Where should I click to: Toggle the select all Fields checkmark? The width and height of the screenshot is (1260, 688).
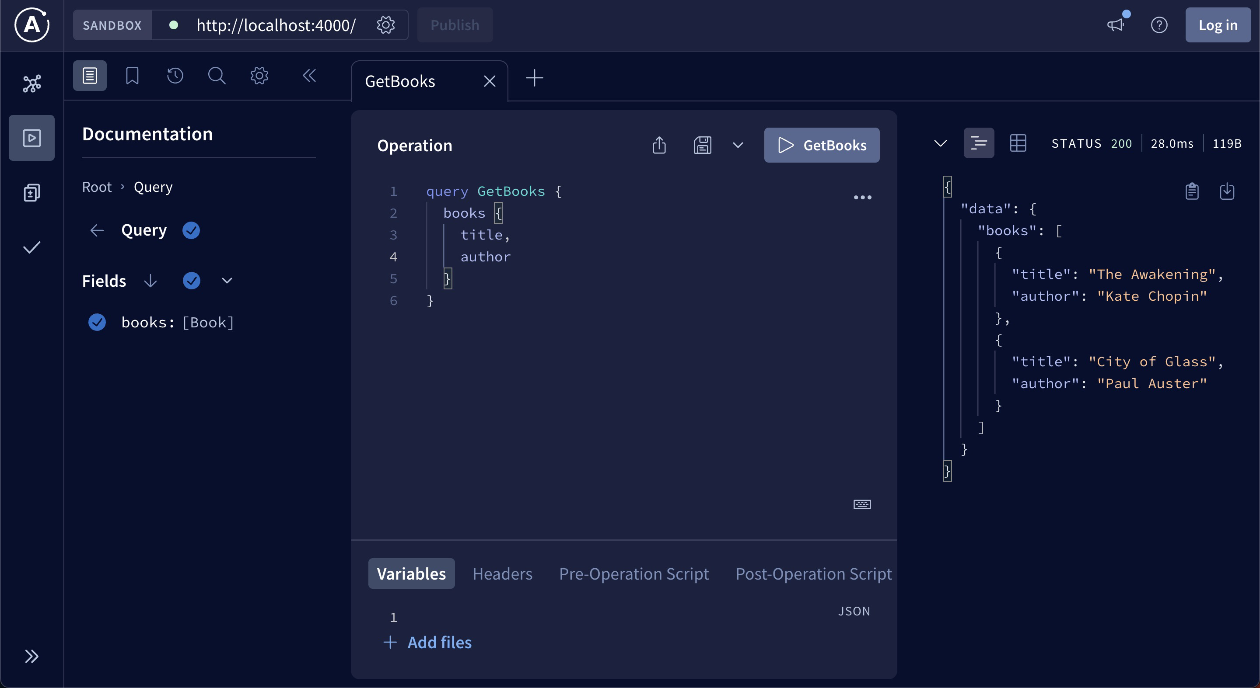click(191, 281)
